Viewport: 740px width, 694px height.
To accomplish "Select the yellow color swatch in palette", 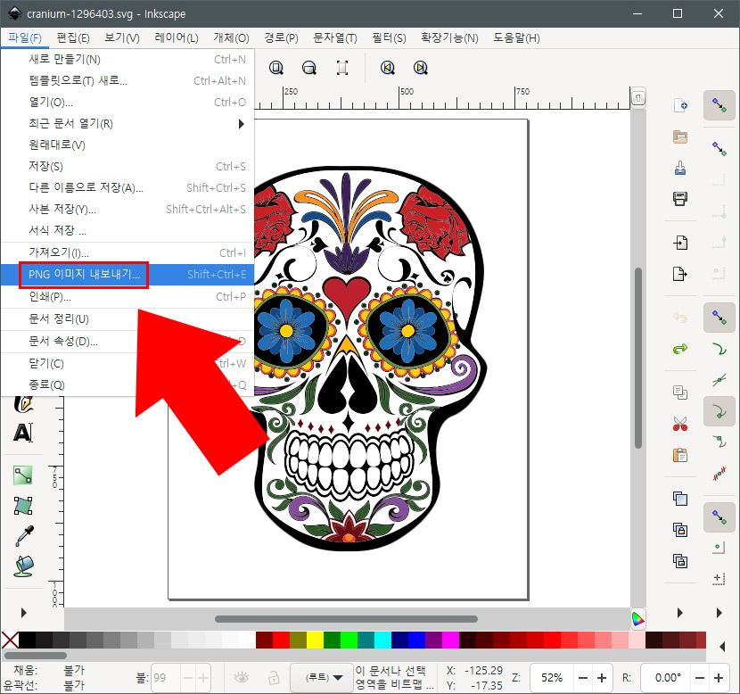I will [x=315, y=640].
